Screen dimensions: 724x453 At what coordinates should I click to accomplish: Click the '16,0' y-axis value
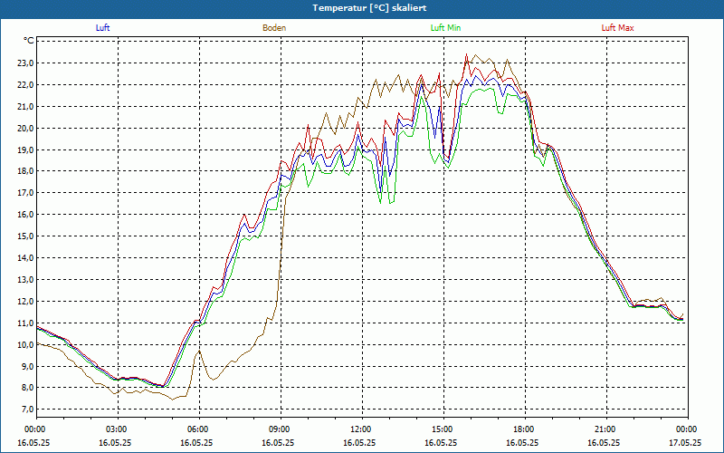(x=25, y=215)
